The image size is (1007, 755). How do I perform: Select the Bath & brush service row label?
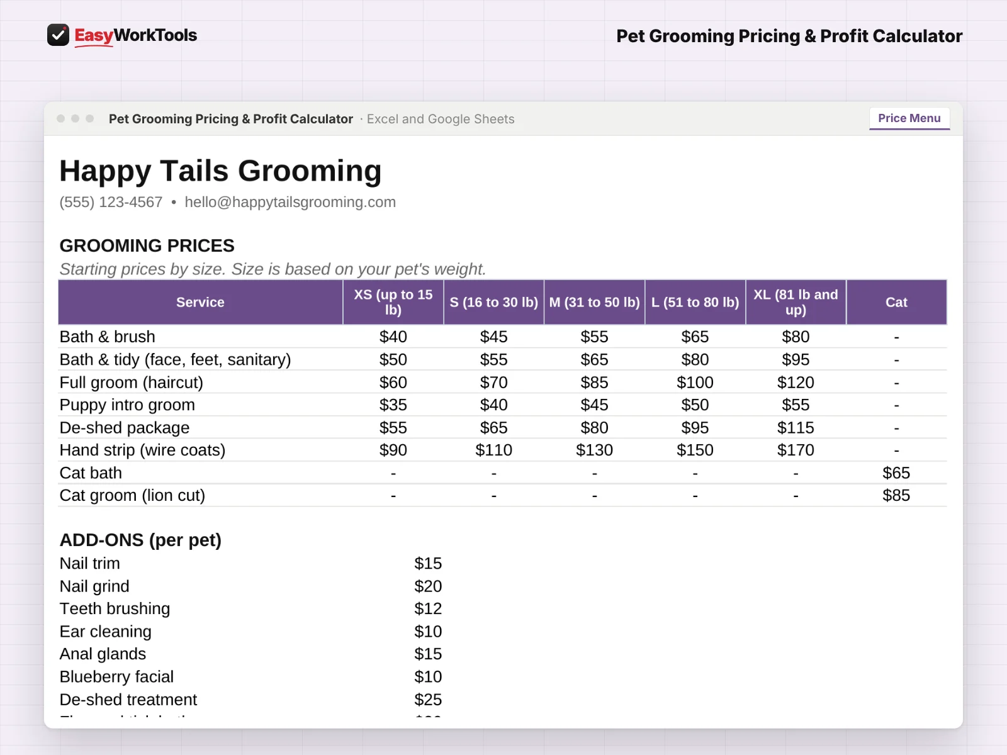point(107,337)
